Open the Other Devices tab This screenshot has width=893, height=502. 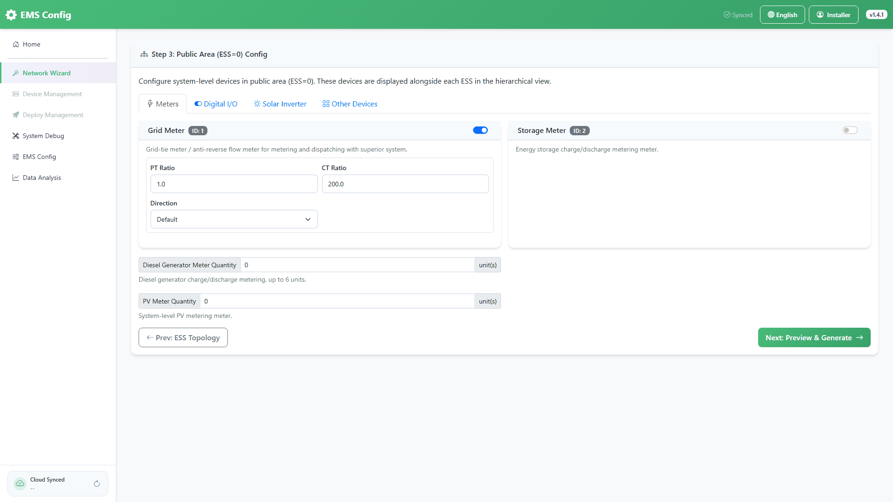point(350,104)
